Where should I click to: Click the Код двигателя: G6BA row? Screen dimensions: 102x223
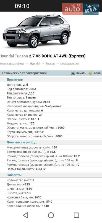(x=51, y=89)
